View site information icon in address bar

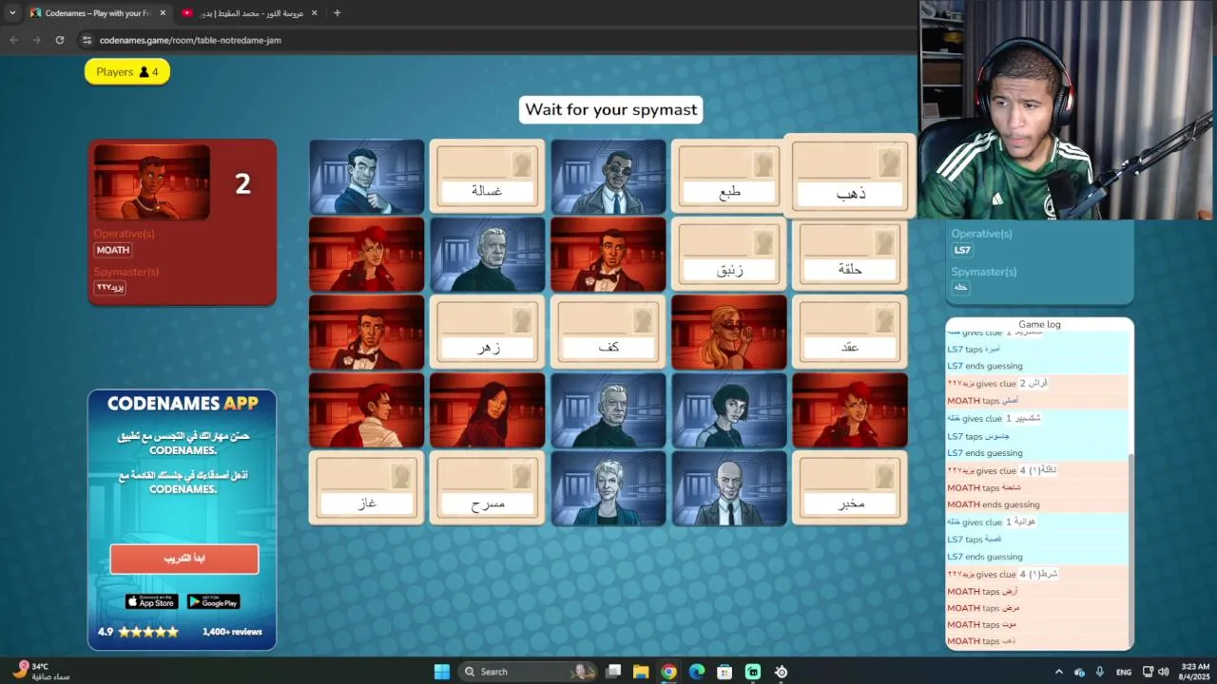pos(87,40)
